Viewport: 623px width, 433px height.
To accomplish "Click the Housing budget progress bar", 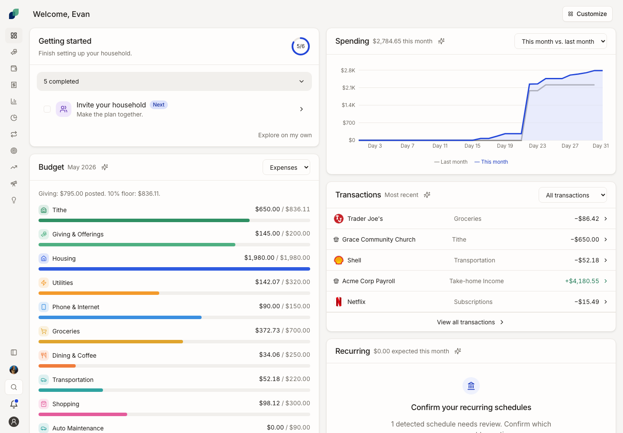I will coord(174,269).
